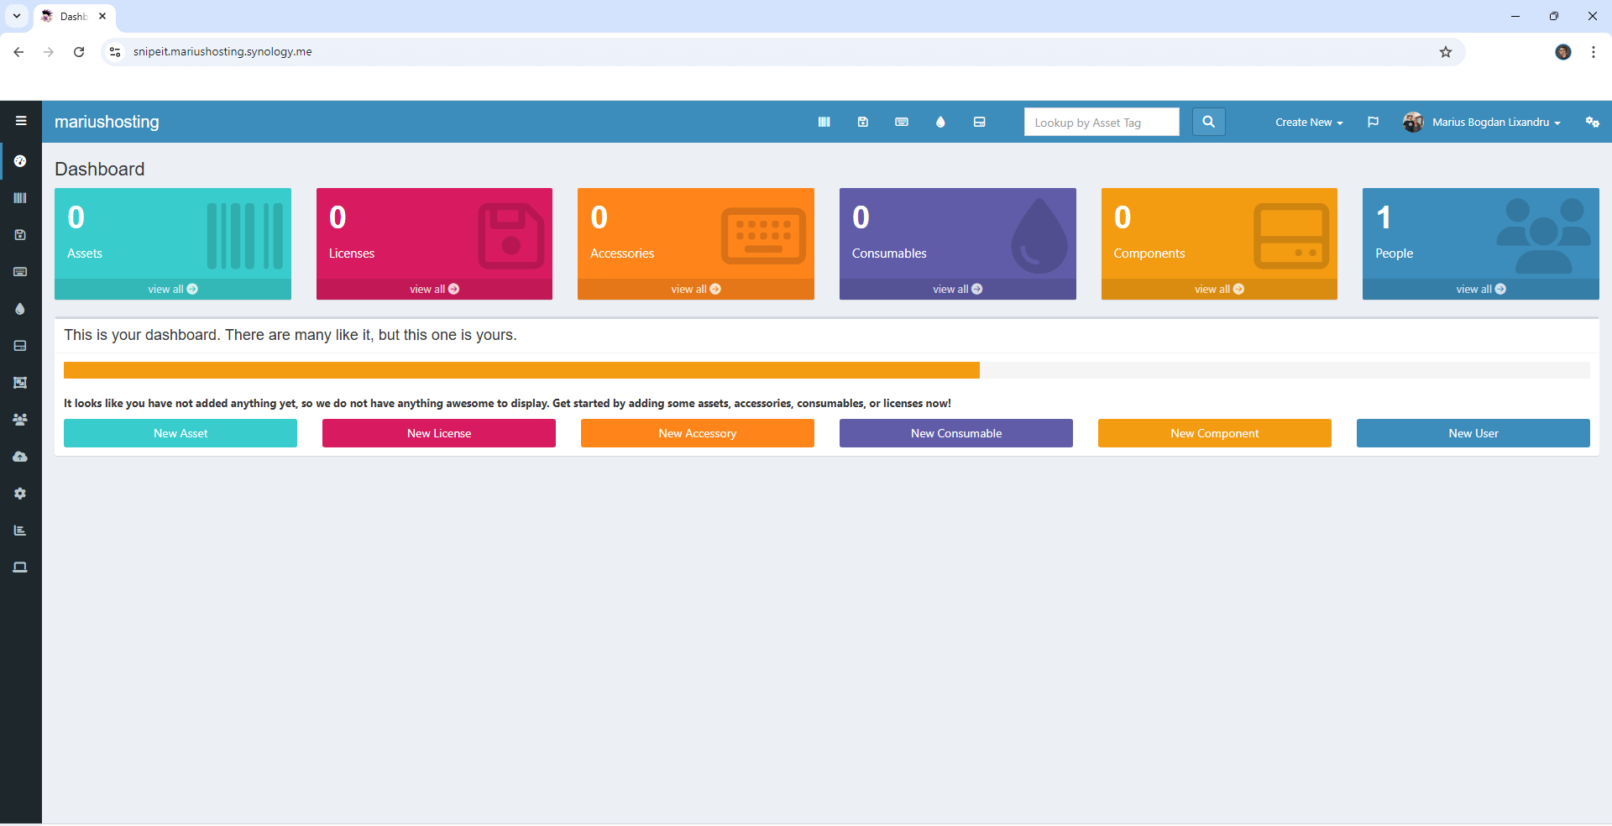
Task: Toggle the sidebar with the hamburger menu
Action: [21, 121]
